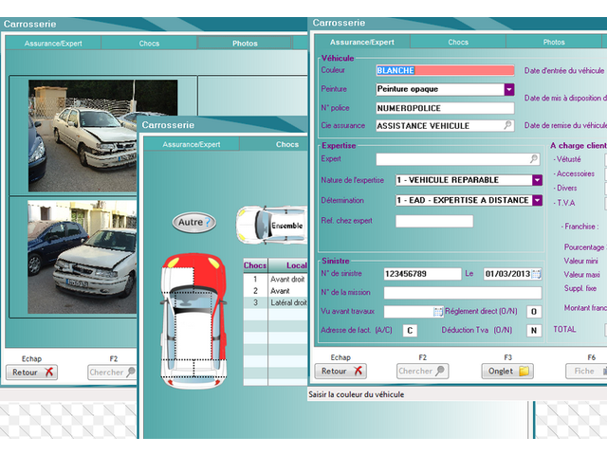Open Assurance/Expert tab in left back window
Viewport: 607px width, 455px height.
(53, 44)
